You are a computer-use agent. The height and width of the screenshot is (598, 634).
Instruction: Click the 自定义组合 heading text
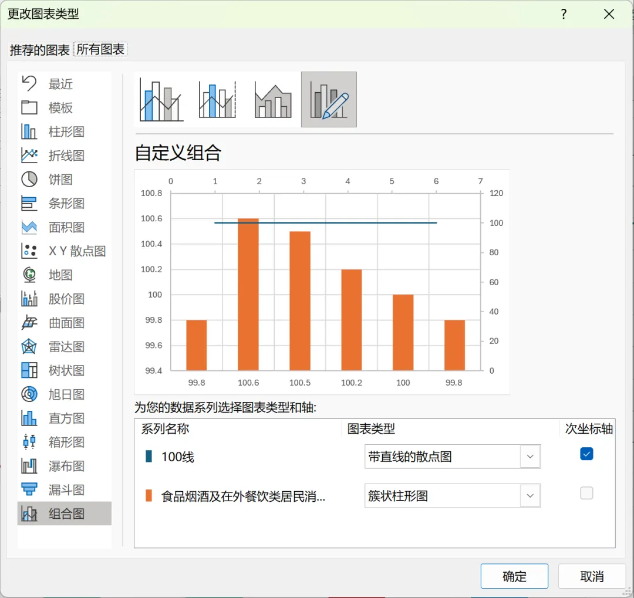[178, 153]
